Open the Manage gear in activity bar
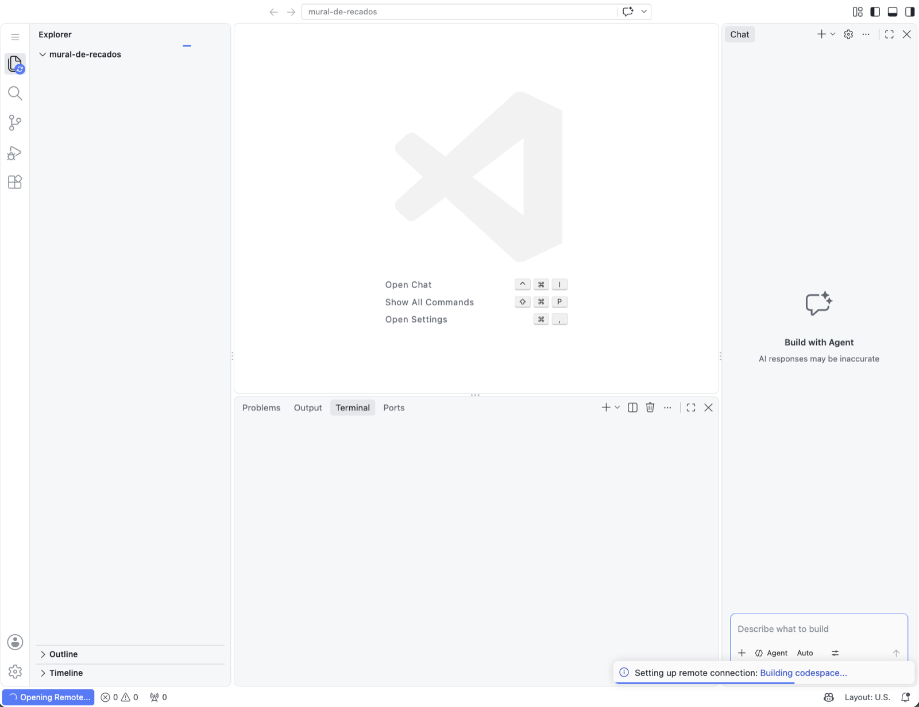Screen dimensions: 919x707 tap(15, 671)
